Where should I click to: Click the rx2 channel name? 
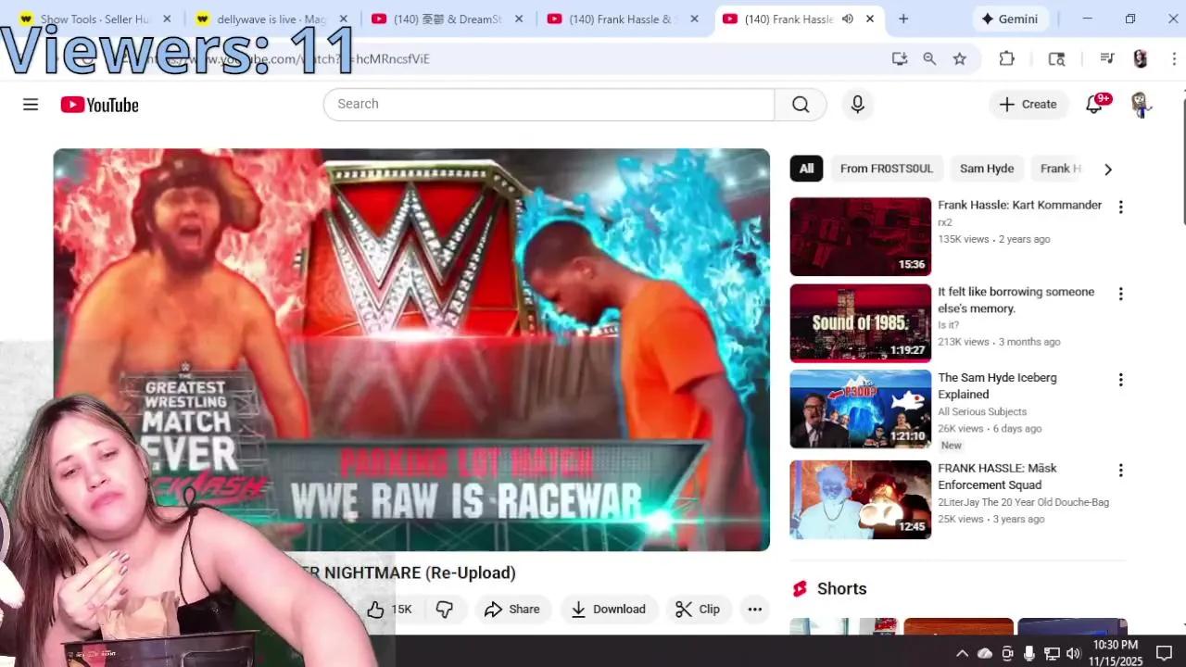coord(945,222)
